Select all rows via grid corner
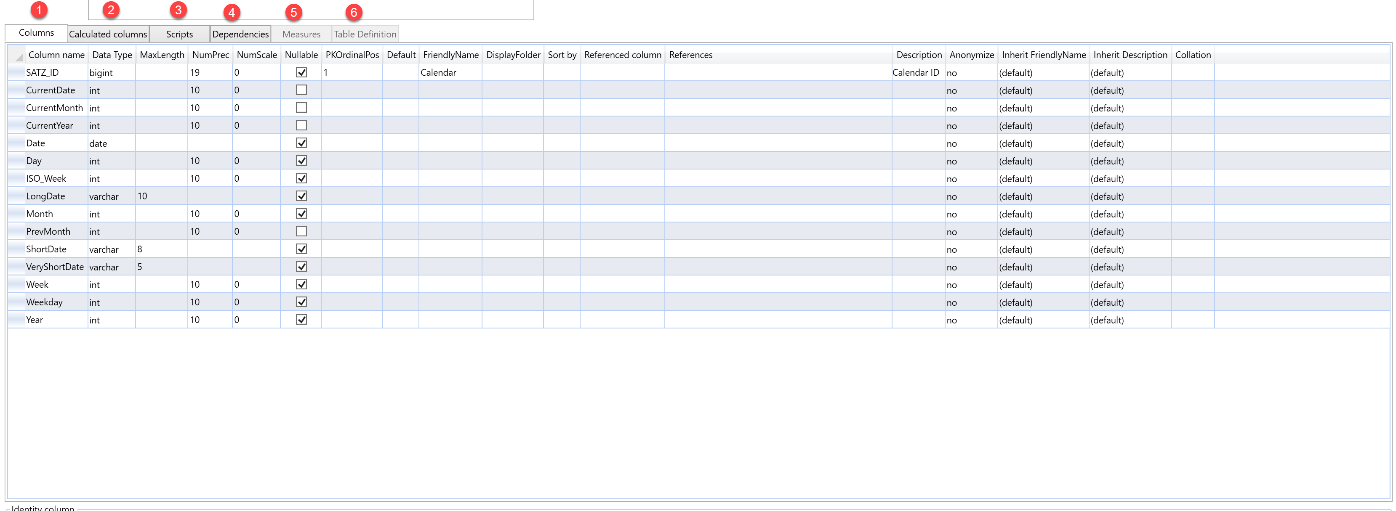Viewport: 1396px width, 511px height. point(17,55)
